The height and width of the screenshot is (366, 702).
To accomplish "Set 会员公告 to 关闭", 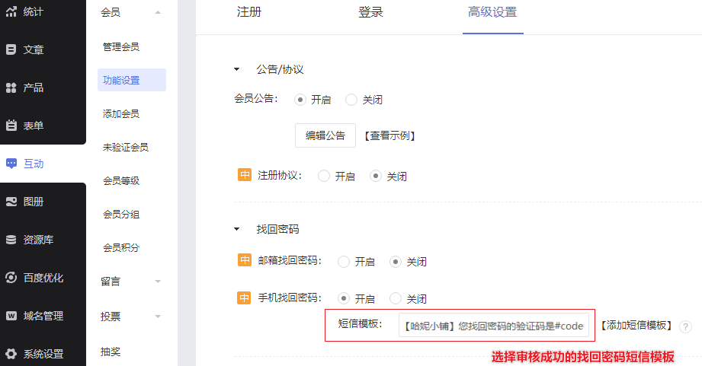I will point(351,100).
